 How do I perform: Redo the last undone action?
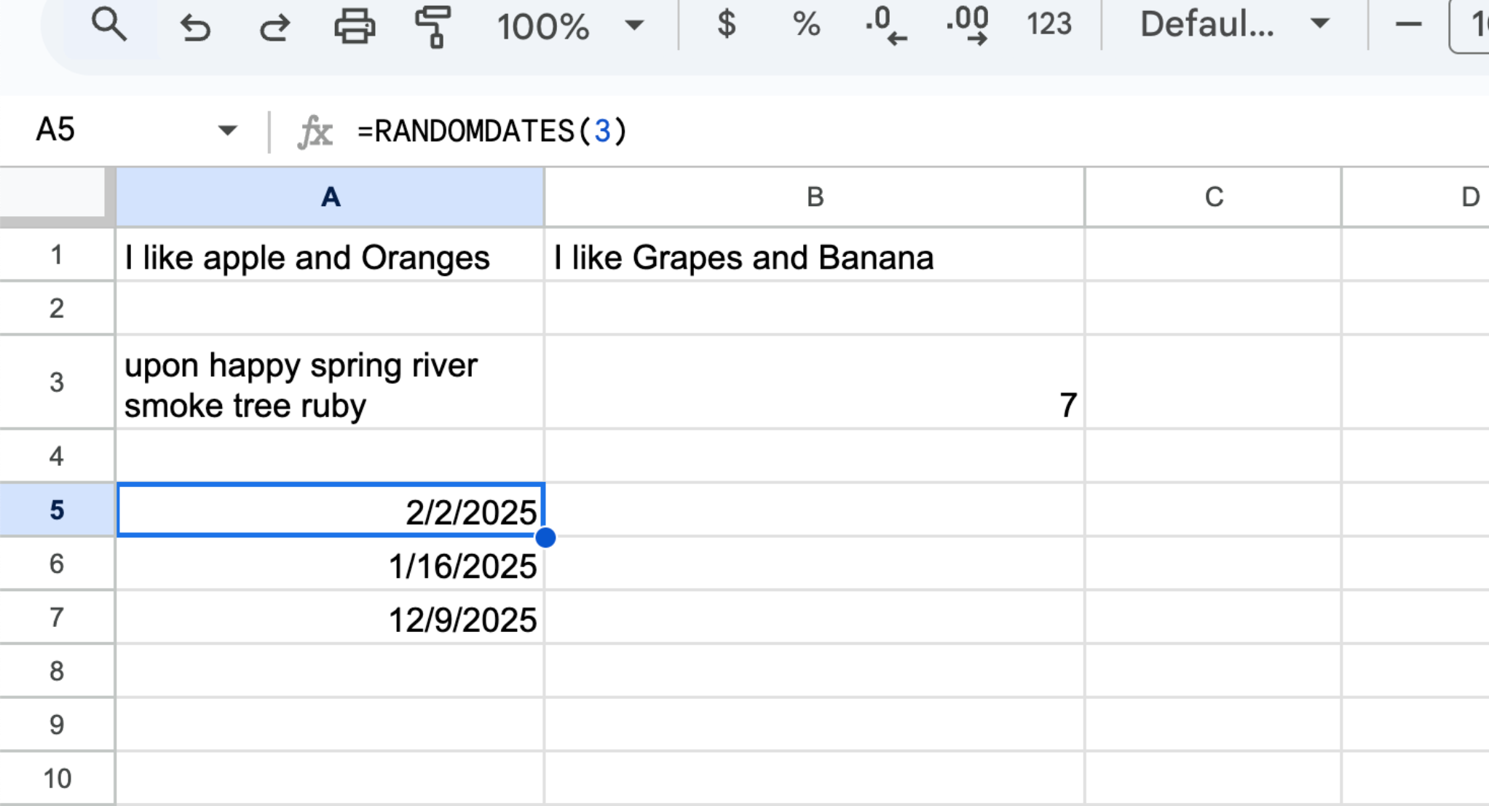click(x=275, y=27)
